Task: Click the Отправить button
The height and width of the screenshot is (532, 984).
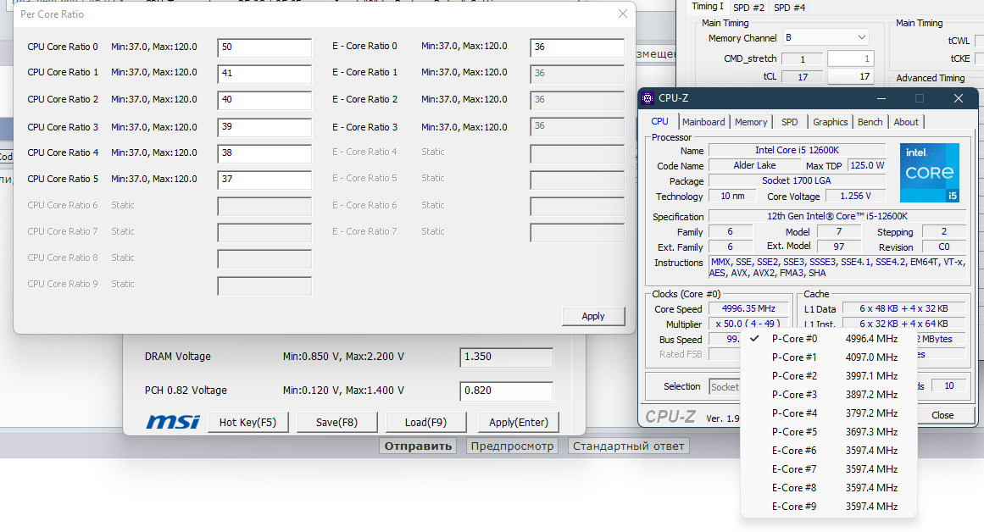Action: 418,446
